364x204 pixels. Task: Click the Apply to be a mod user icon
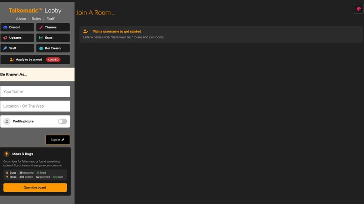coord(12,60)
